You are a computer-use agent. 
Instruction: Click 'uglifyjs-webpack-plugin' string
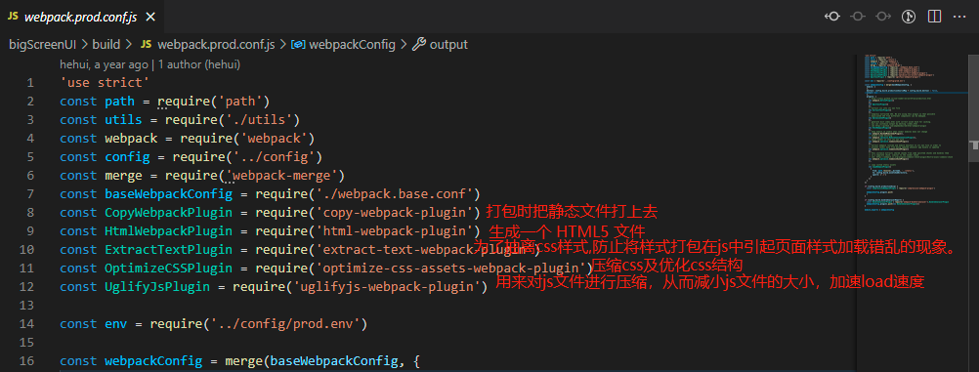point(387,287)
